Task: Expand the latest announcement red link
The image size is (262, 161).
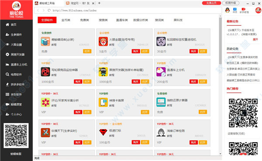Action: coord(255,39)
